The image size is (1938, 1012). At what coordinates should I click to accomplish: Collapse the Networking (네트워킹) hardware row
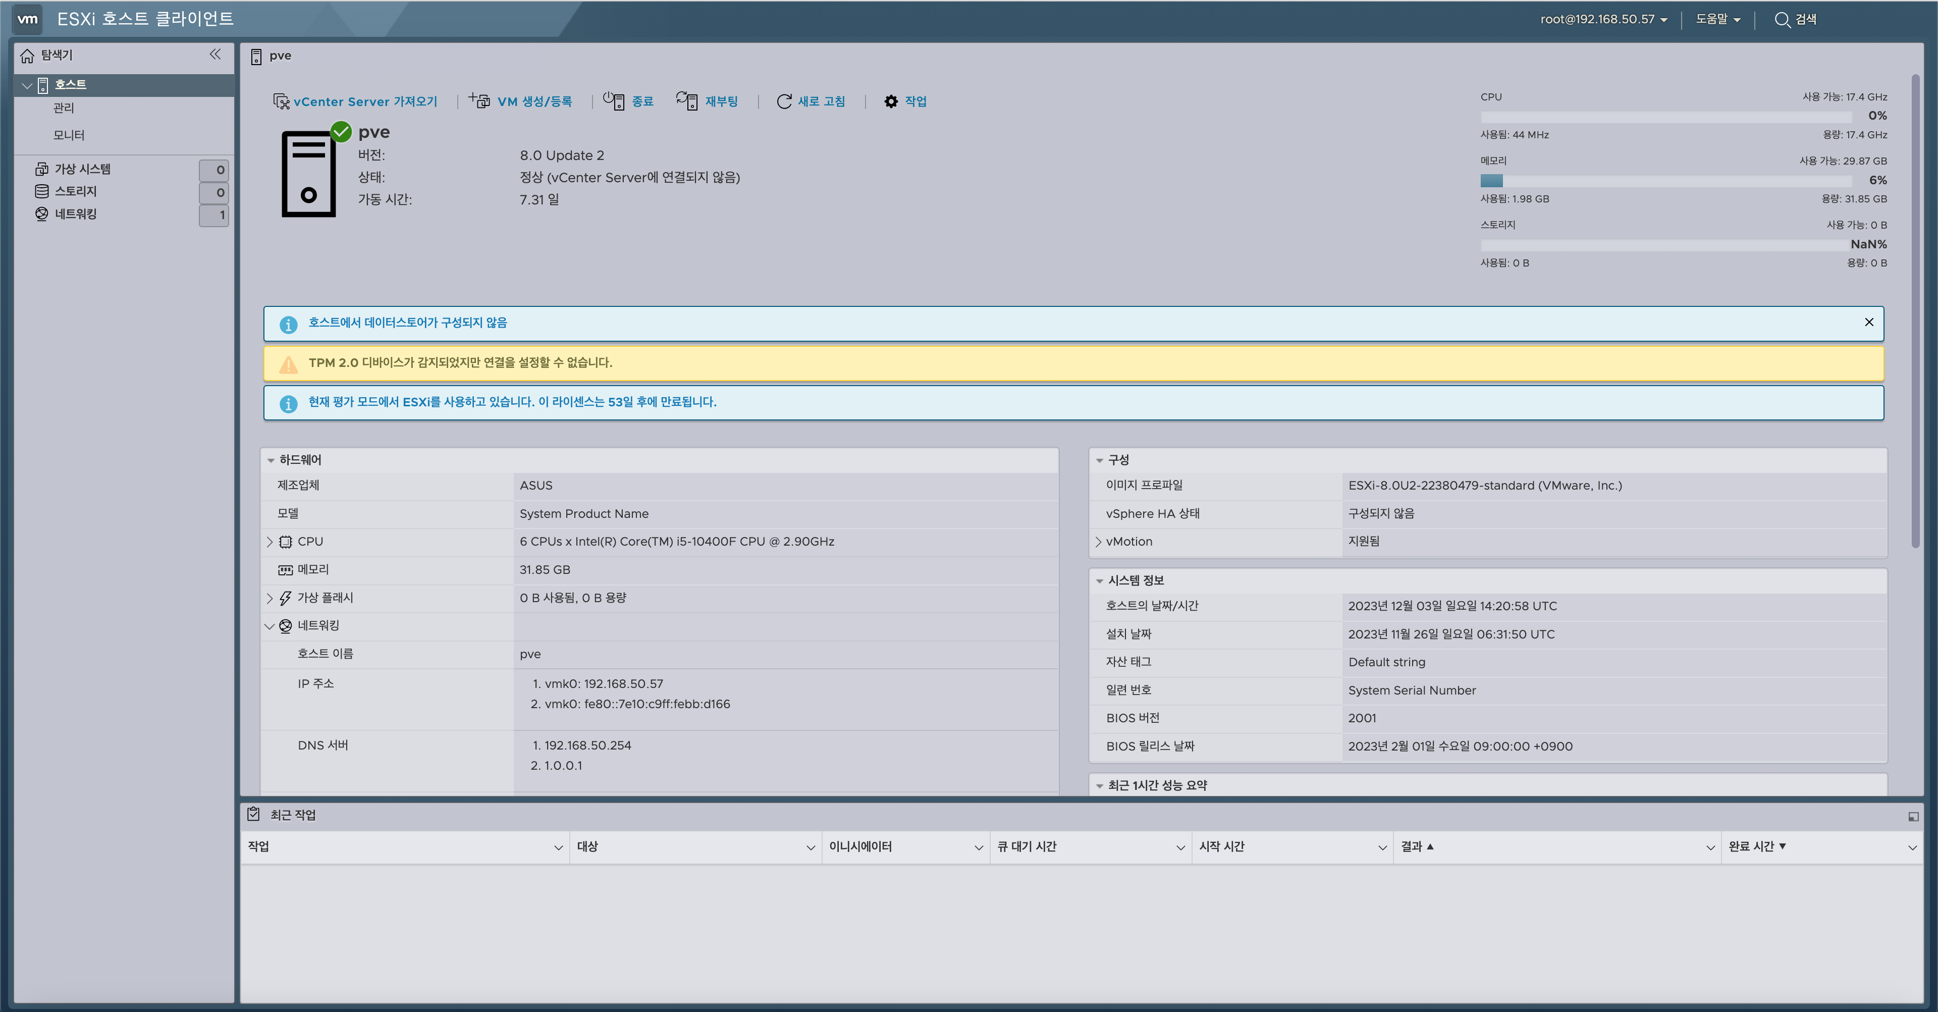pos(270,626)
